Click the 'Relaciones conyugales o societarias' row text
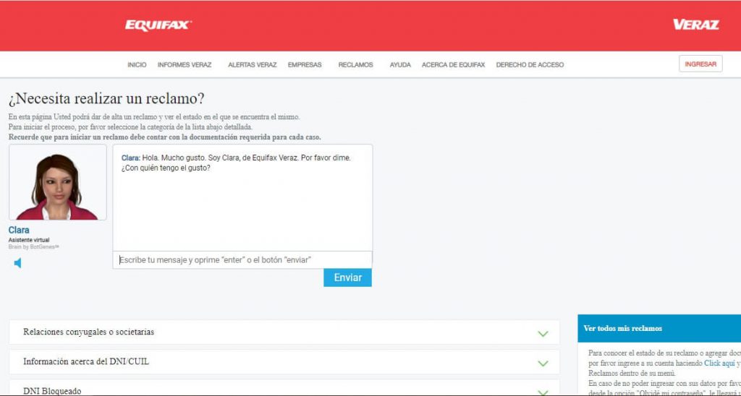The image size is (741, 396). [89, 332]
